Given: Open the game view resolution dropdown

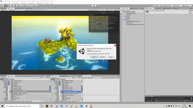Looking at the screenshot, I should click(17, 10).
